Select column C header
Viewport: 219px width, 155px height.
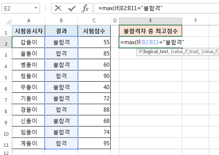[x=94, y=21]
